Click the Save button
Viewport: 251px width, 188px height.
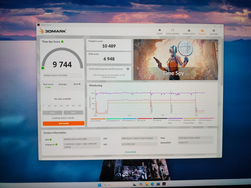(73, 113)
